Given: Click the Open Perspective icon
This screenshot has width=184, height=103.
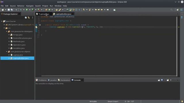Looking at the screenshot, I should click(x=178, y=10).
